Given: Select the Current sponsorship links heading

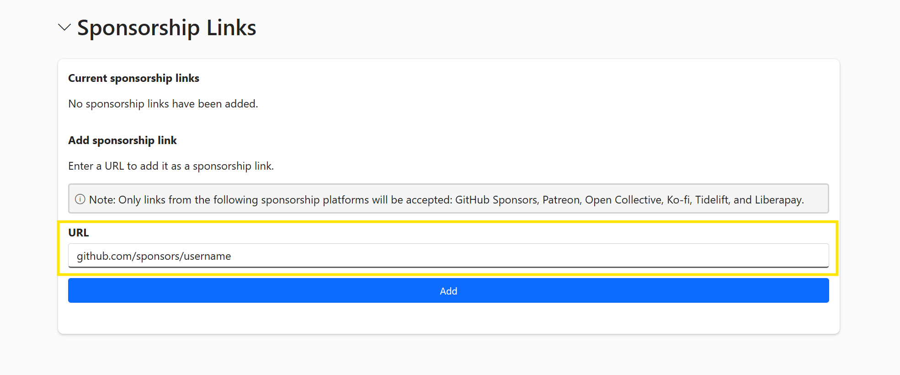Looking at the screenshot, I should (133, 78).
